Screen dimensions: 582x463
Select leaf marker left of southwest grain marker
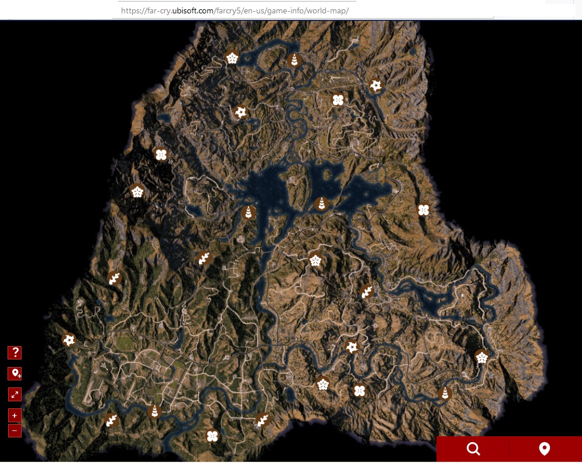111,421
